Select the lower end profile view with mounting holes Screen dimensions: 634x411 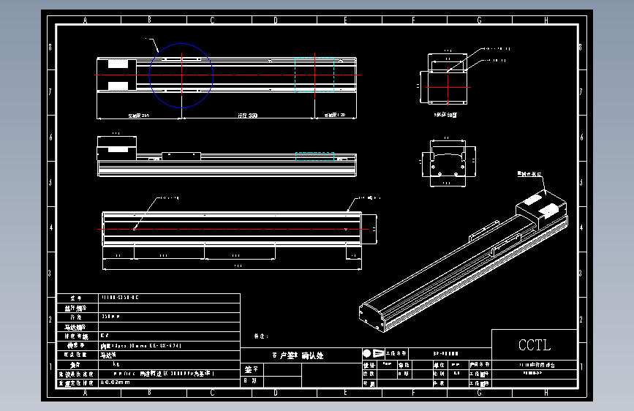tap(448, 163)
